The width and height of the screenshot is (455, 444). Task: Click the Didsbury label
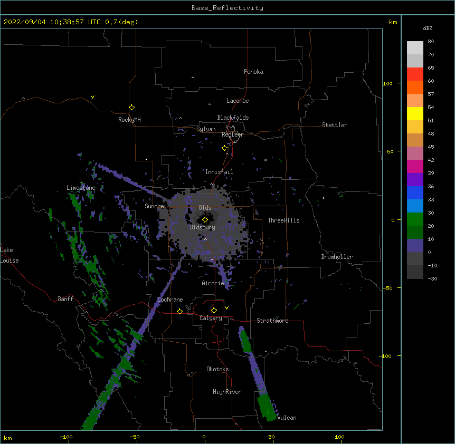click(203, 227)
